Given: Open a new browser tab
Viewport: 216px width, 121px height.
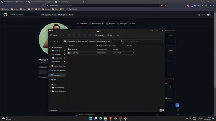Looking at the screenshot, I should (84, 2).
